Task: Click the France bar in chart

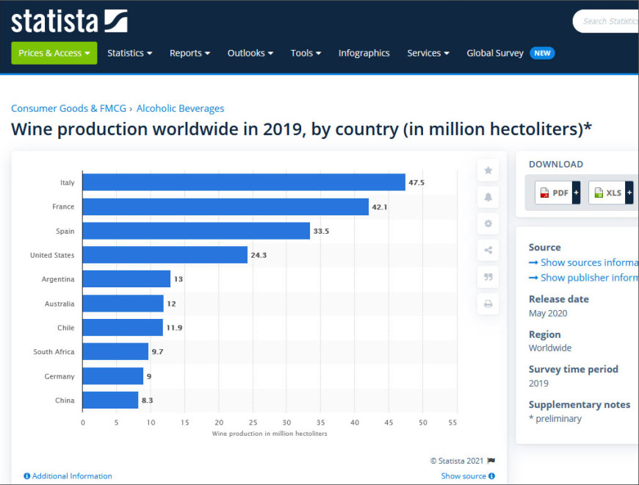Action: [225, 206]
